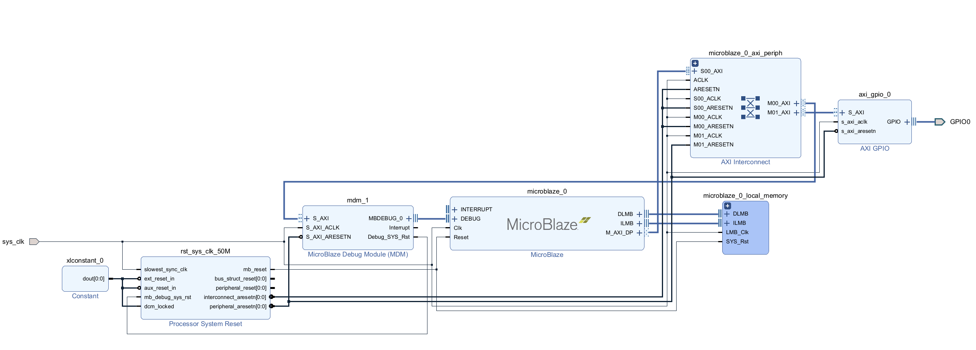Image resolution: width=976 pixels, height=350 pixels.
Task: Select the M00_ACLK pin
Action: (708, 117)
